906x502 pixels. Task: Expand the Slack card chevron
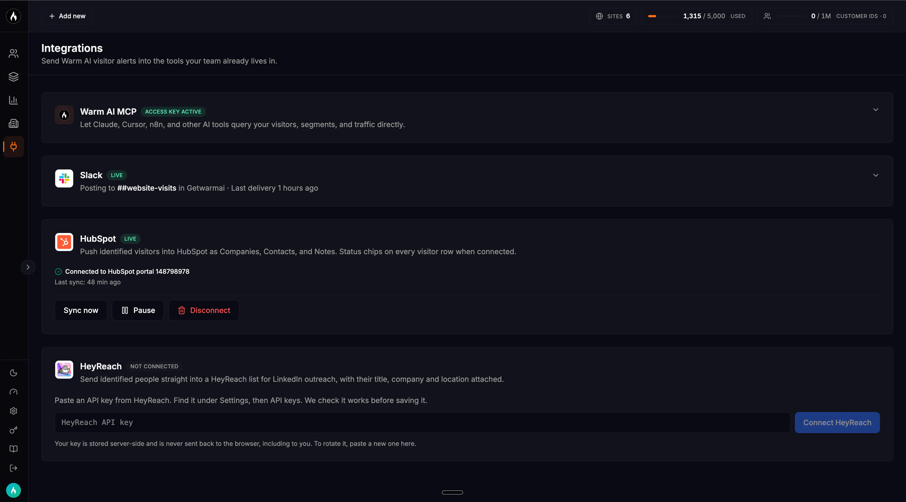coord(876,175)
